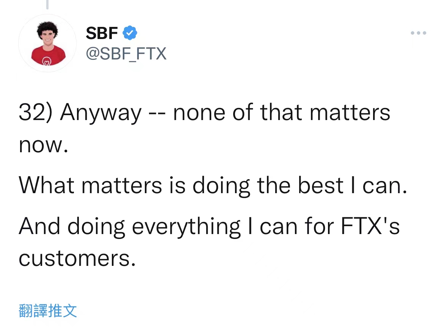Open the @SBF_FTX handle profile link

[126, 54]
